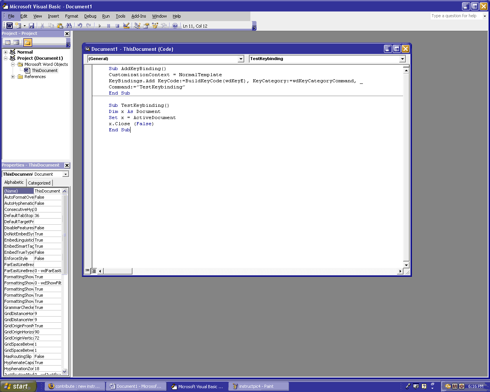Click the Reset icon on the toolbar
This screenshot has width=490, height=392.
(x=117, y=26)
